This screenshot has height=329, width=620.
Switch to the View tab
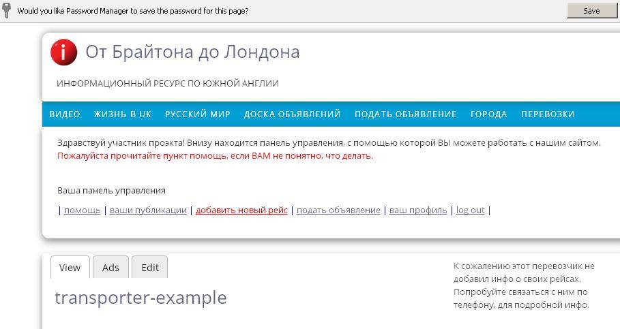[x=70, y=268]
